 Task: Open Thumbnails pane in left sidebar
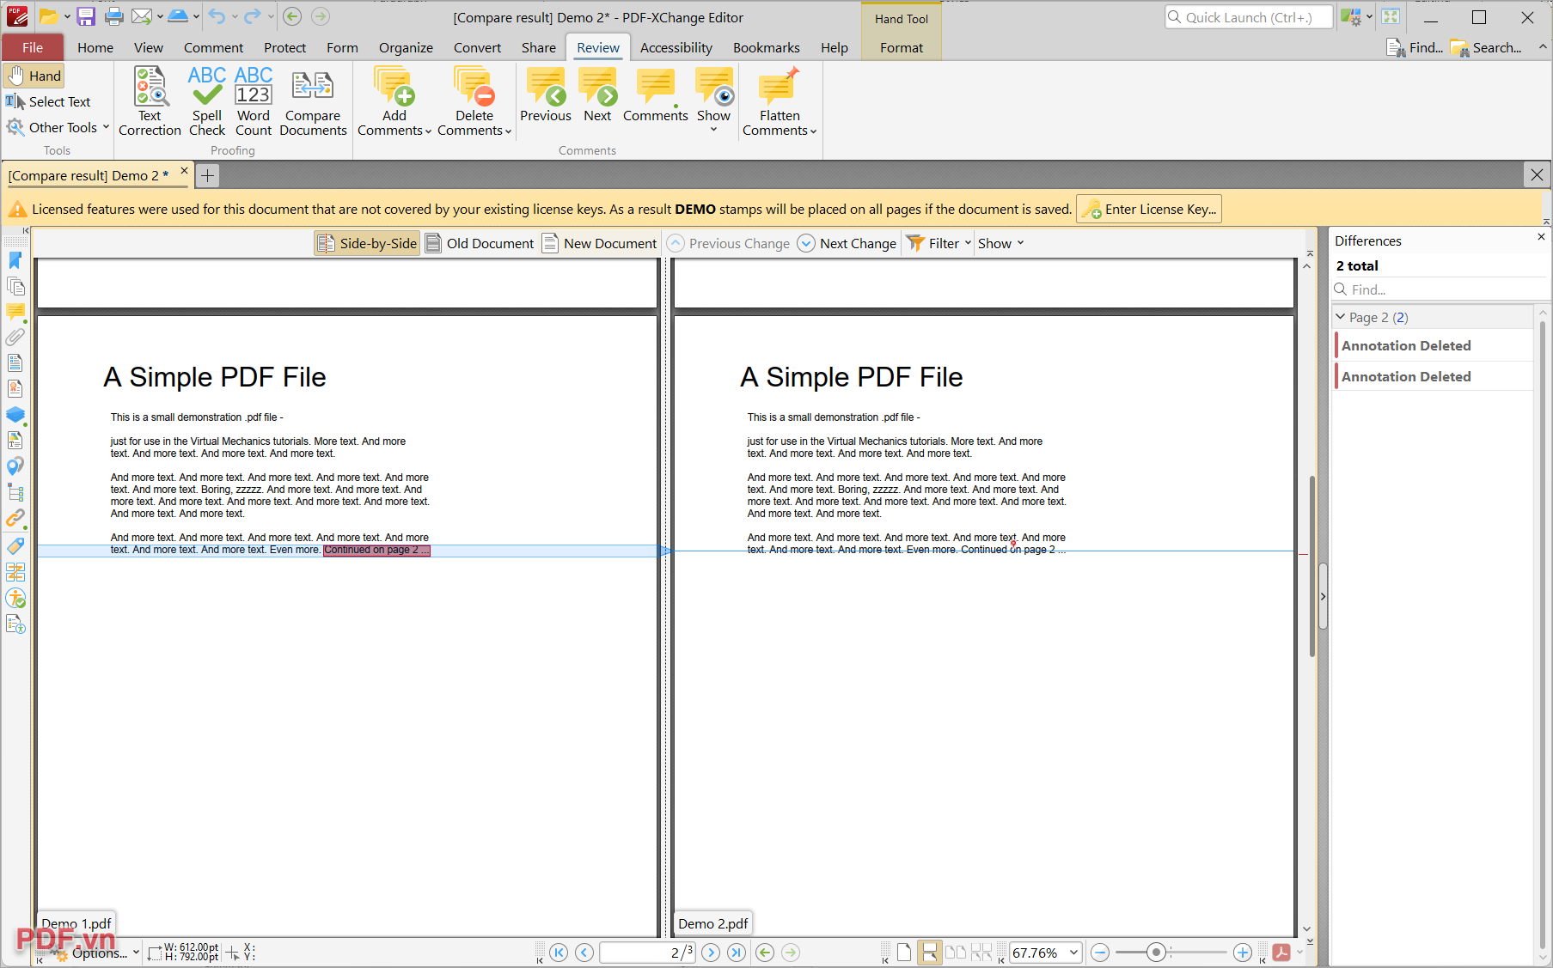[x=15, y=286]
